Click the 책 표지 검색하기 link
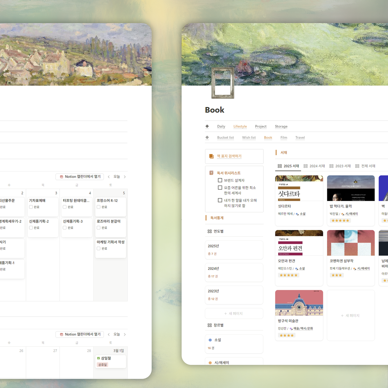The image size is (388, 388). tap(229, 156)
